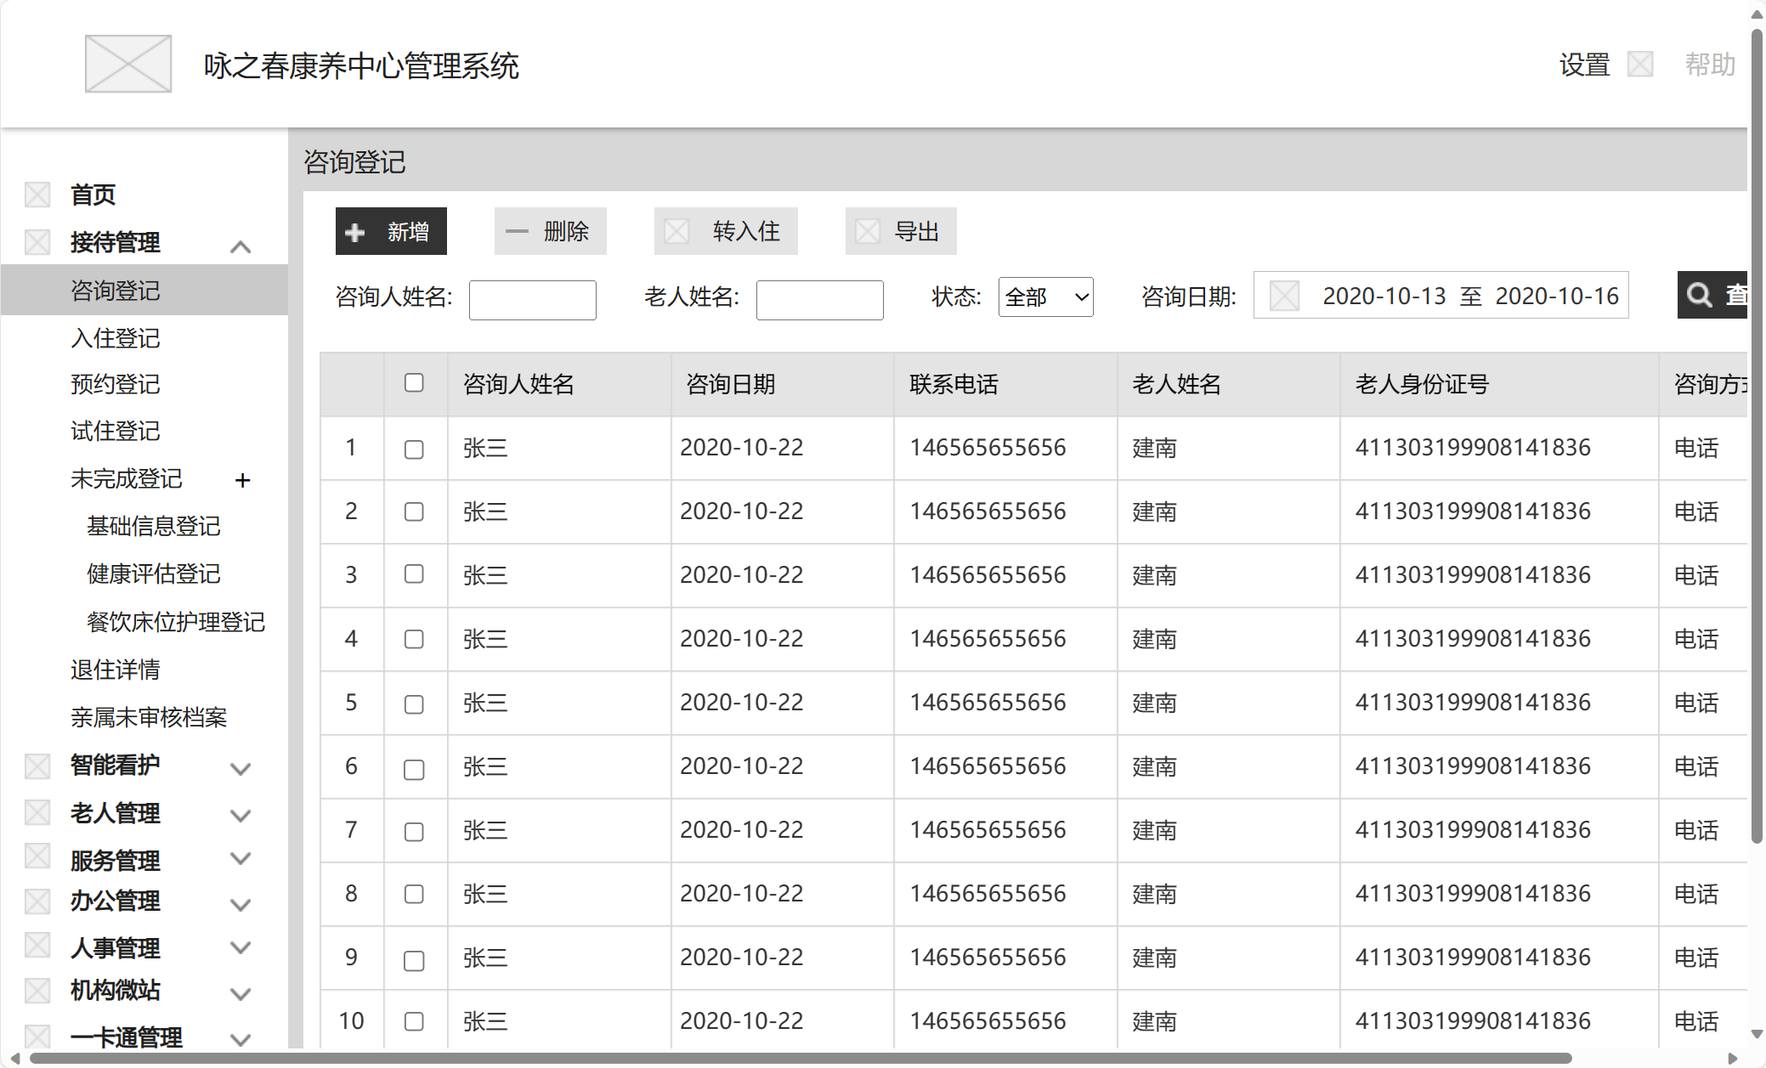Open 退住详情 in the sidebar
The image size is (1766, 1068).
click(116, 670)
